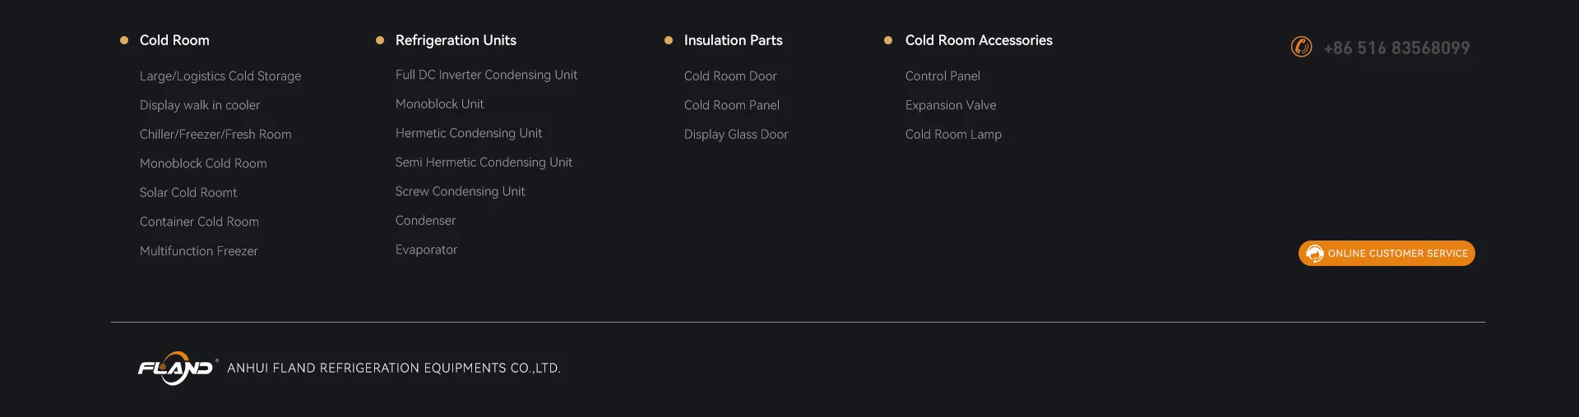This screenshot has height=417, width=1579.
Task: Click the phone number +86 516 83568099
Action: (1396, 48)
